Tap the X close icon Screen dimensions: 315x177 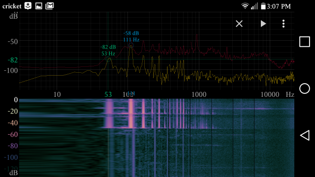coord(239,24)
